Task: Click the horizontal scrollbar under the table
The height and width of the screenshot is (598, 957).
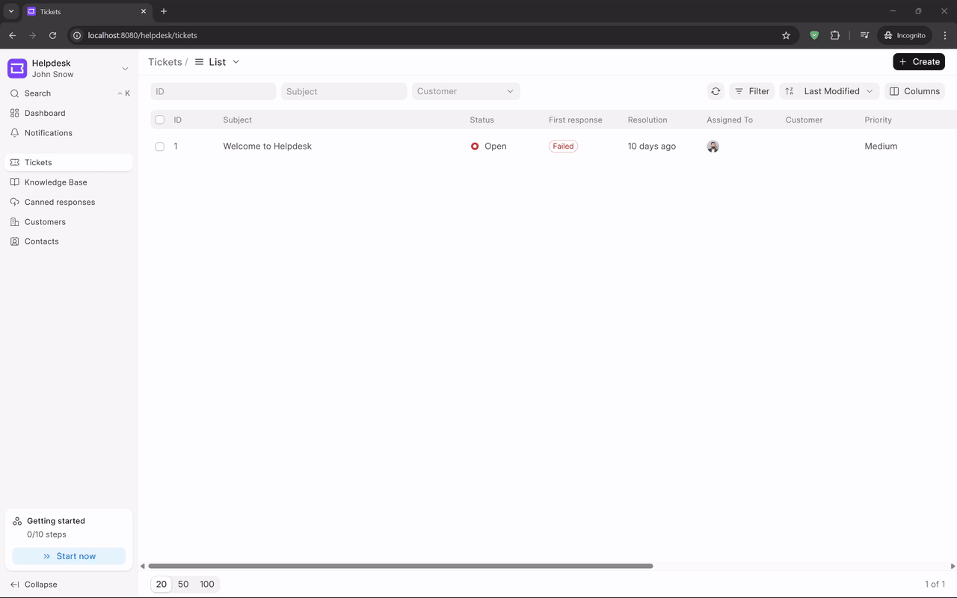Action: (x=401, y=566)
